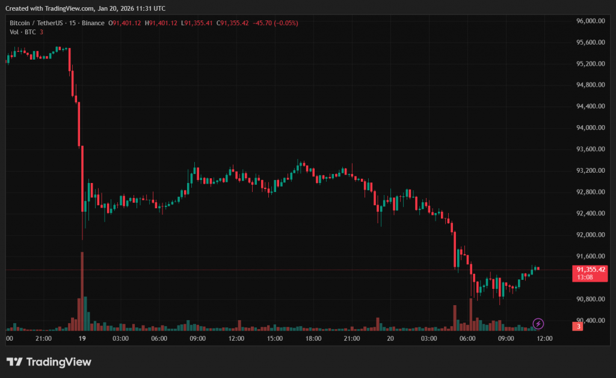Click the red 91,355.42 current price label
The height and width of the screenshot is (378, 616).
coord(590,270)
